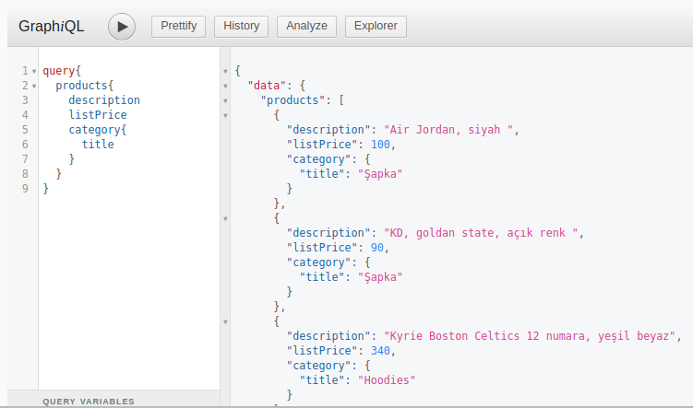Place cursor on listPrice field in query
The height and width of the screenshot is (408, 693).
click(x=97, y=115)
